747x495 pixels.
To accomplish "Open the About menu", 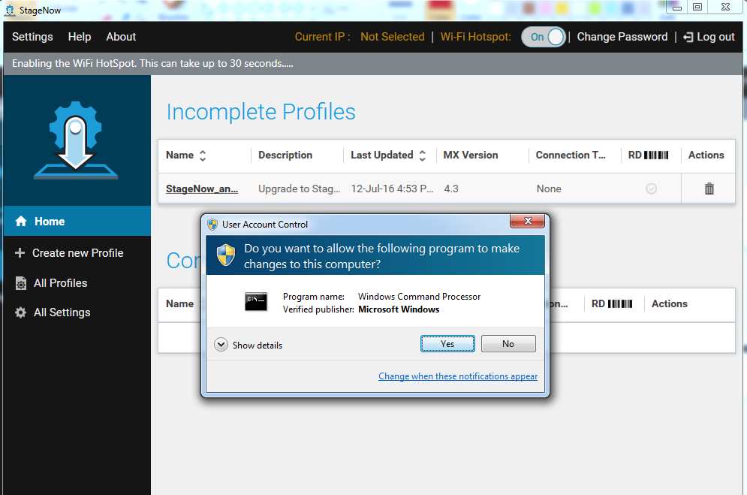I will pyautogui.click(x=121, y=37).
